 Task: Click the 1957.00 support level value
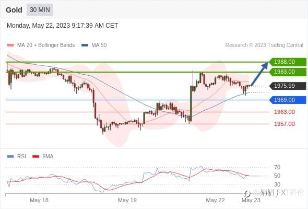point(285,124)
